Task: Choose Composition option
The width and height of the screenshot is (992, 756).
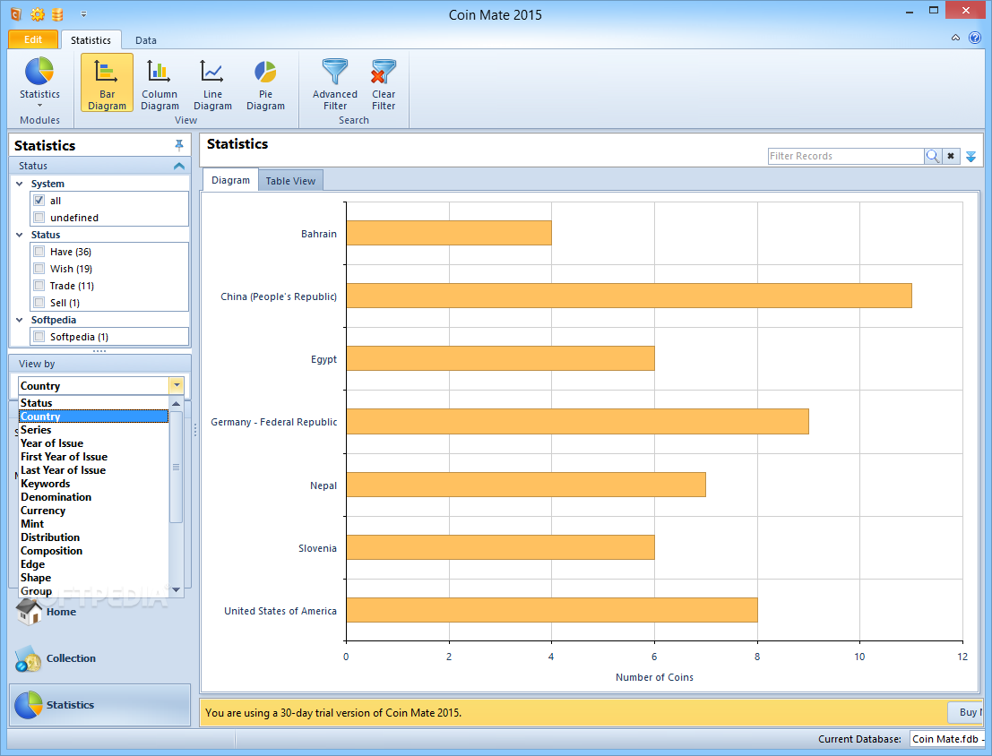Action: pyautogui.click(x=93, y=551)
